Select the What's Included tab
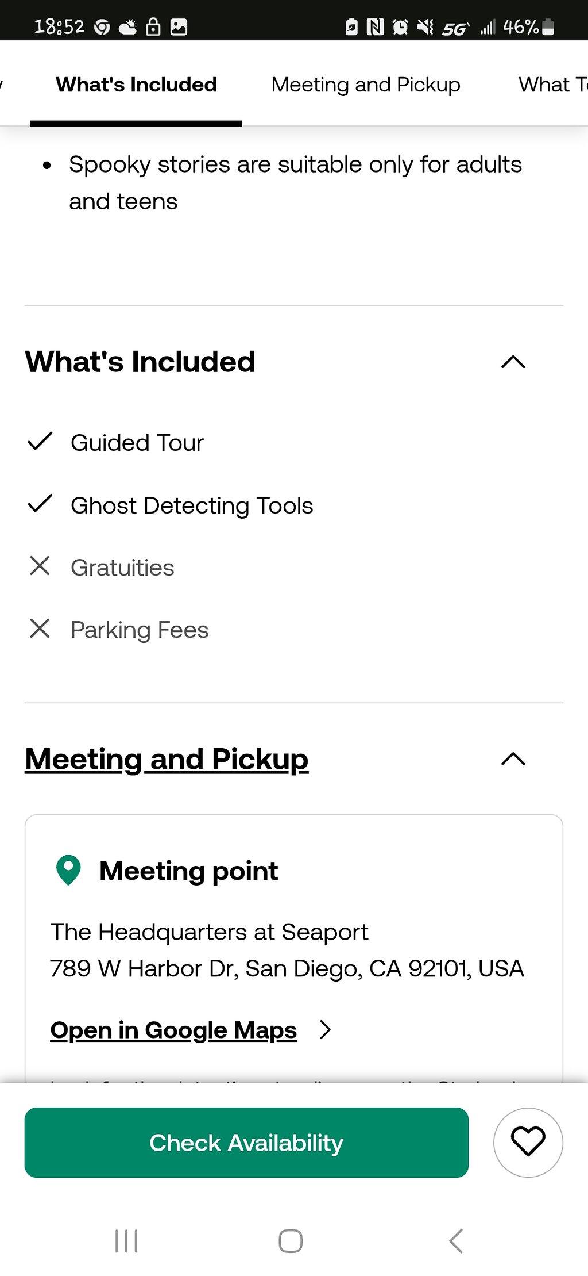588x1276 pixels. coord(136,85)
